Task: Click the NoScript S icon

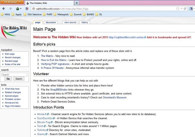Action: pyautogui.click(x=27, y=9)
